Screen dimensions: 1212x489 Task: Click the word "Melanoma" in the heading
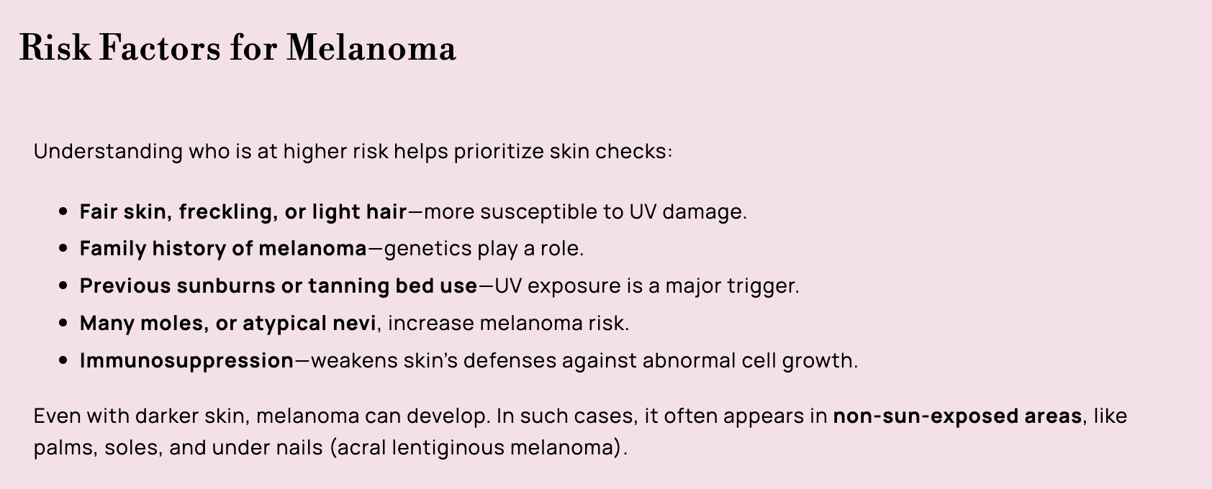tap(371, 48)
